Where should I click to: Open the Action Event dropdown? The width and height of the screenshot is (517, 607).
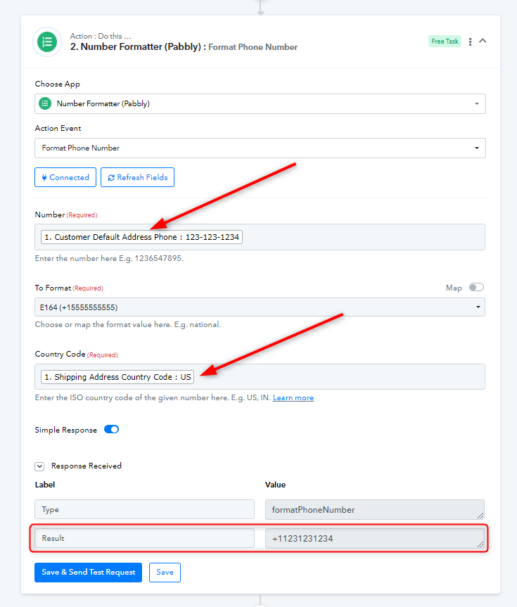click(x=260, y=148)
